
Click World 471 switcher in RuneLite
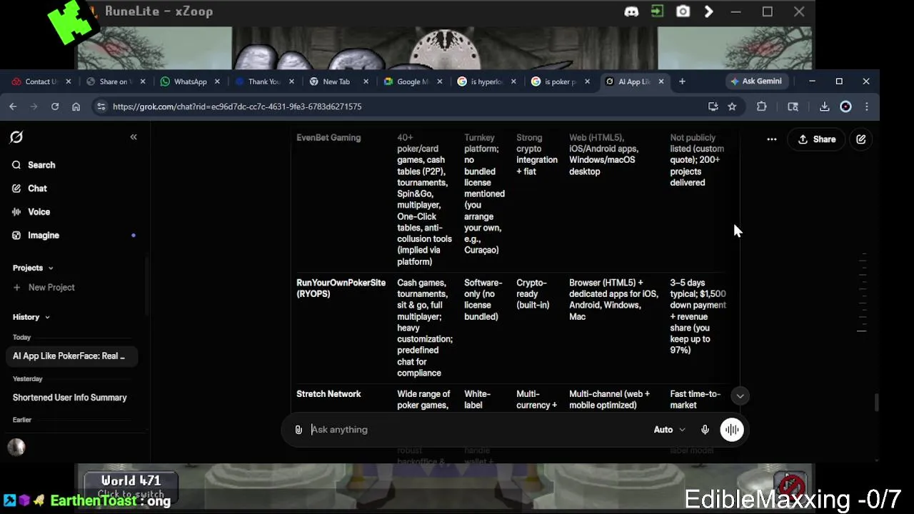click(131, 485)
